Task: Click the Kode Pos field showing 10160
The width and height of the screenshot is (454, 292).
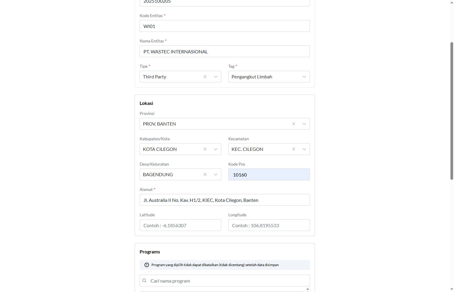Action: click(x=269, y=174)
